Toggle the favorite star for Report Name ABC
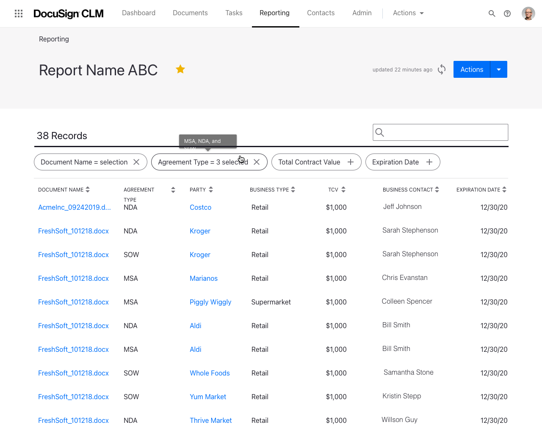The image size is (542, 433). 180,69
